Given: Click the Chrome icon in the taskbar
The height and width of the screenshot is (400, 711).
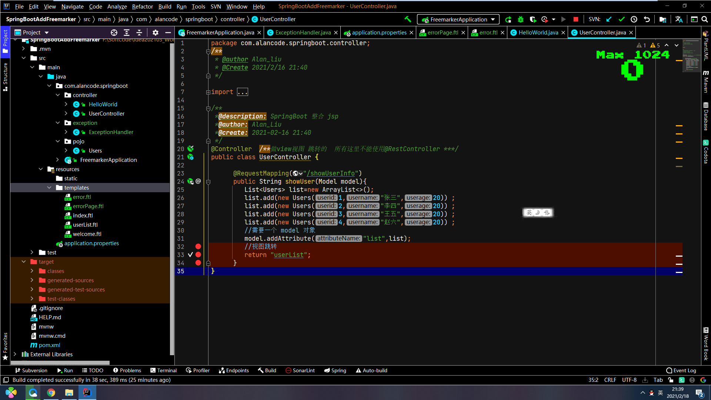Looking at the screenshot, I should point(51,393).
